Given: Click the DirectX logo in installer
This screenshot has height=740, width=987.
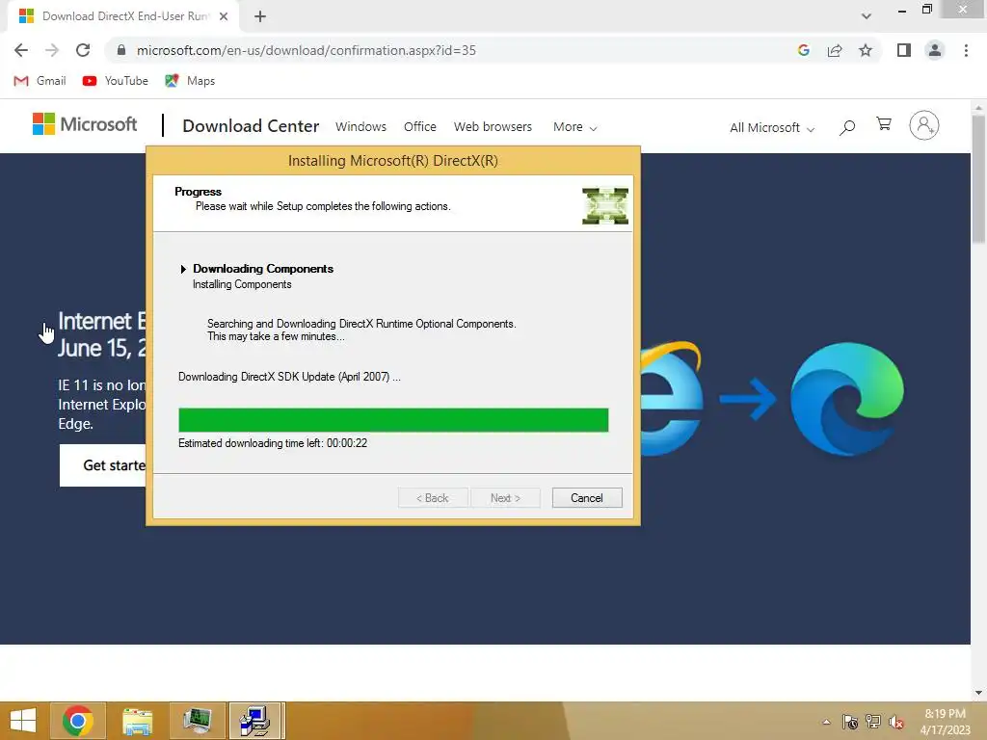Looking at the screenshot, I should pos(605,206).
